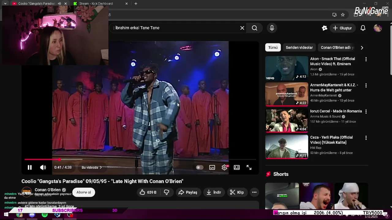392x220 pixels.
Task: Click the install/cast icon in address bar
Action: pyautogui.click(x=334, y=15)
